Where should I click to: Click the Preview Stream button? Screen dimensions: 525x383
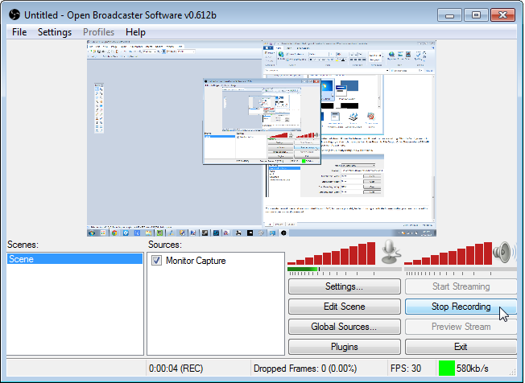[x=461, y=327]
